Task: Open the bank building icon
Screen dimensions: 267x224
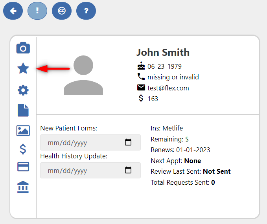Action: 23,187
